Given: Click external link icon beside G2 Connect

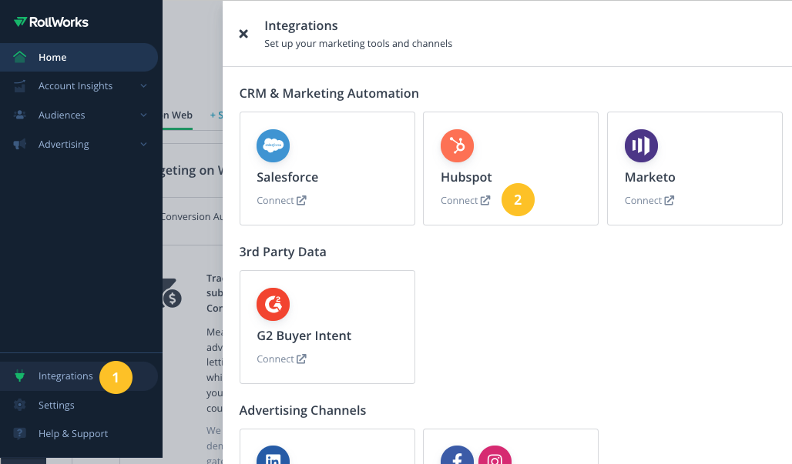Looking at the screenshot, I should (x=301, y=359).
